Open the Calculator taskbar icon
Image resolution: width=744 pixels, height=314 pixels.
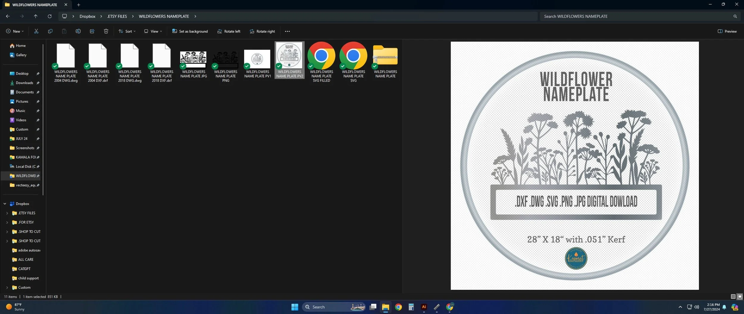click(411, 307)
